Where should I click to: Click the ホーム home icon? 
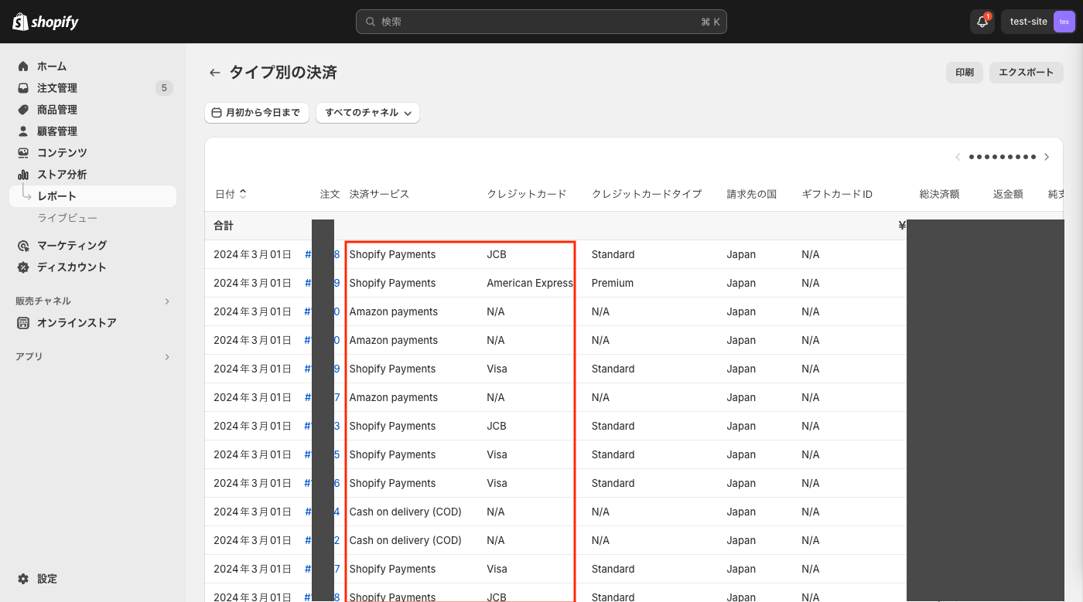[23, 66]
